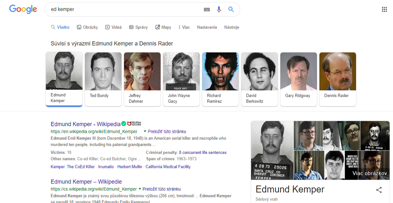Select the Ted Bundy card
Viewport: 393px width, 203px height.
pyautogui.click(x=103, y=79)
